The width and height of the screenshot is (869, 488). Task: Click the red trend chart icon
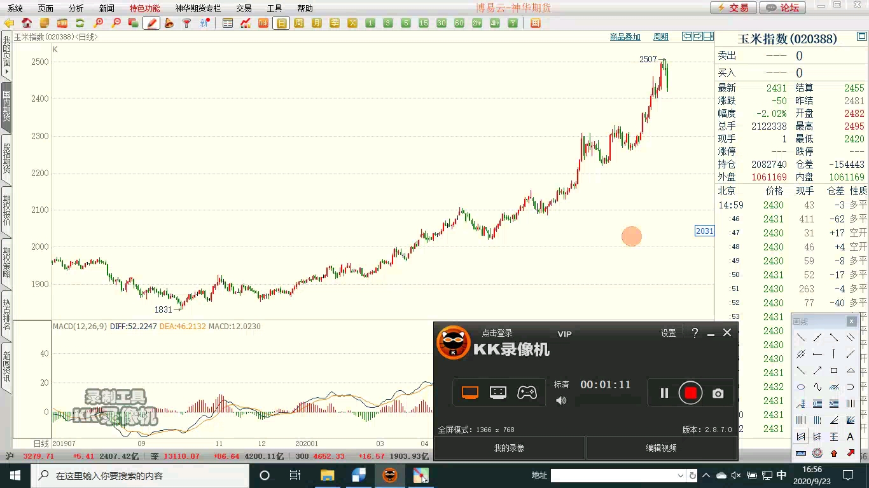click(246, 23)
